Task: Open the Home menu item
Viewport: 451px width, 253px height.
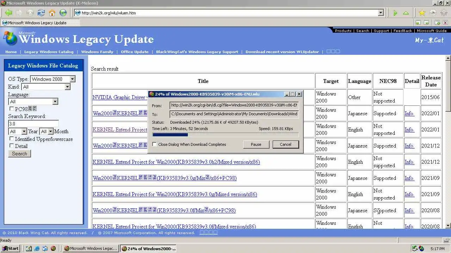Action: tap(11, 52)
